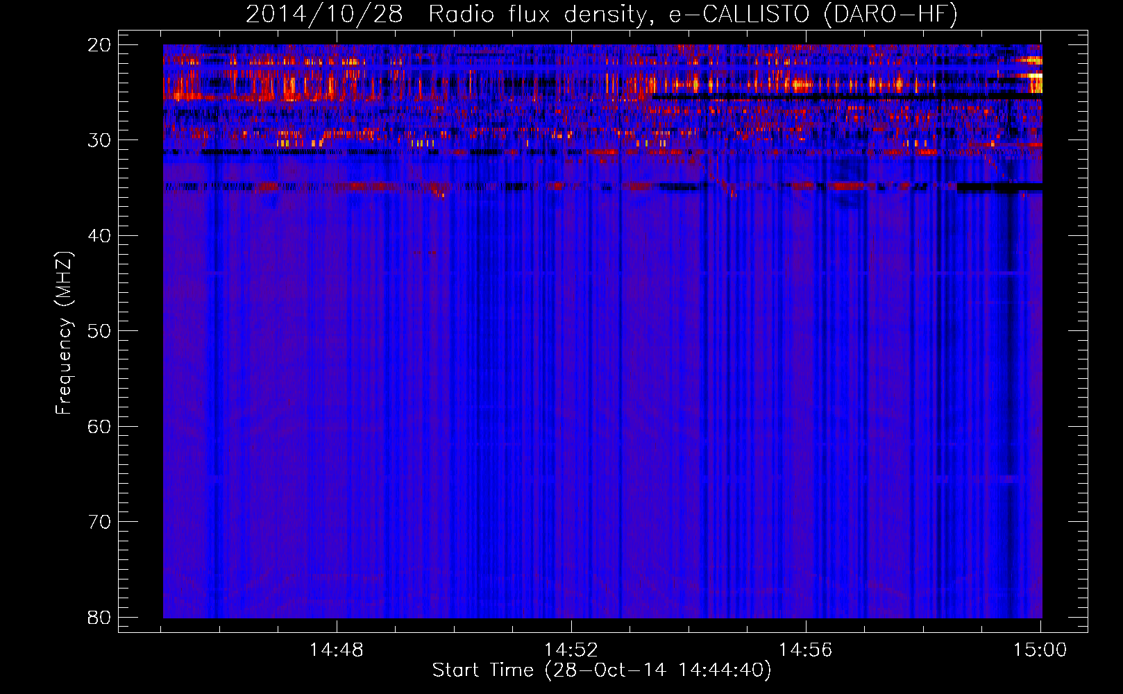
Task: Select the 'Frequency (MHZ)' axis label
Action: click(63, 333)
